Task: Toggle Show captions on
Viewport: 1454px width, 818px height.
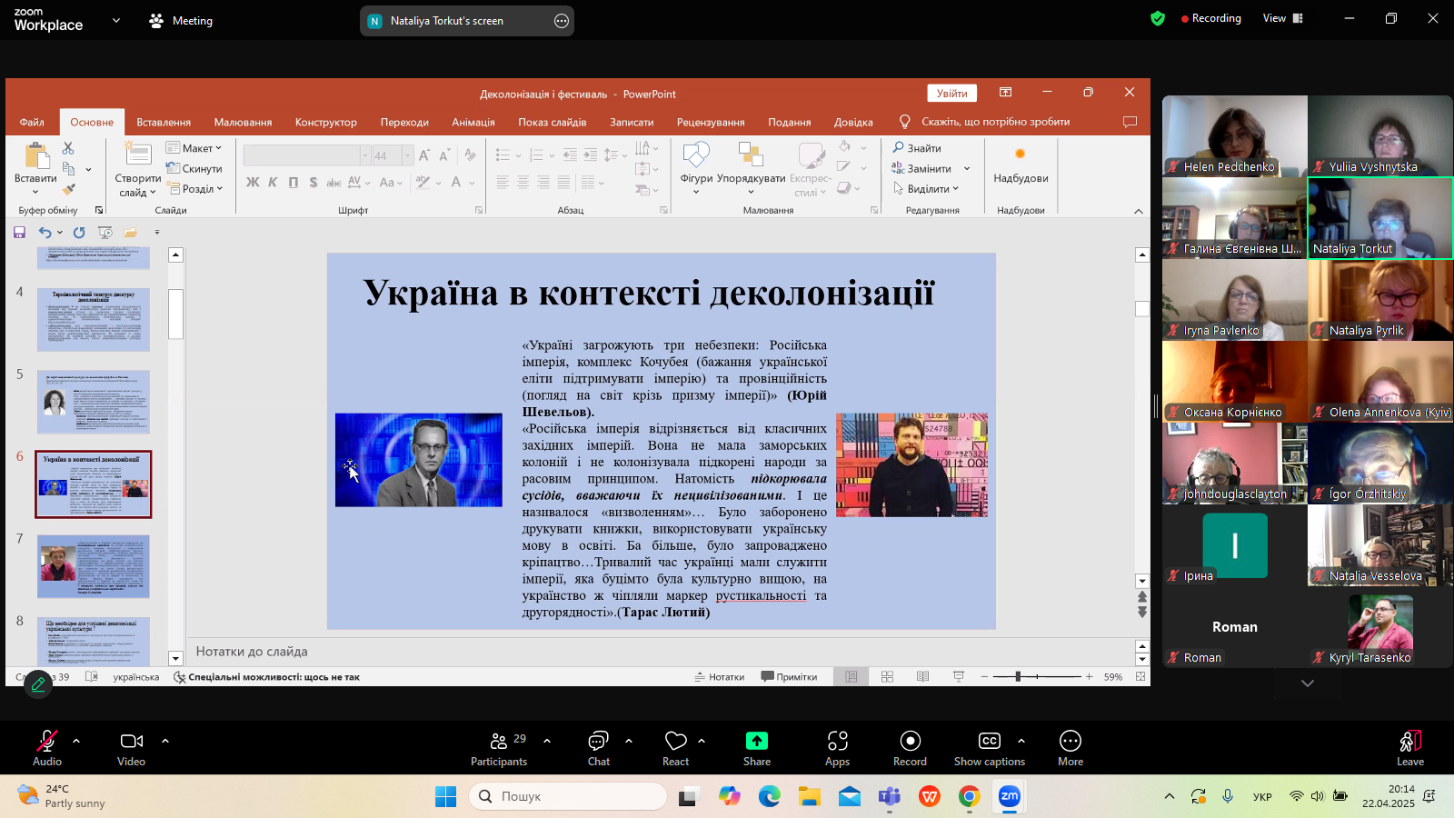Action: tap(989, 748)
